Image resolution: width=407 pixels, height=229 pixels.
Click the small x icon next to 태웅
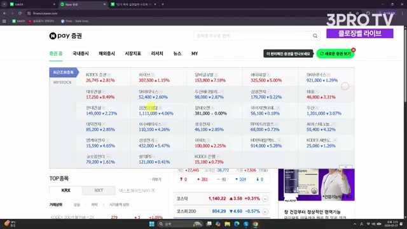317,92
